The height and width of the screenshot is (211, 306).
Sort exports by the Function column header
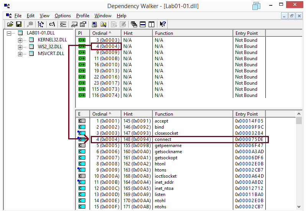tap(193, 114)
